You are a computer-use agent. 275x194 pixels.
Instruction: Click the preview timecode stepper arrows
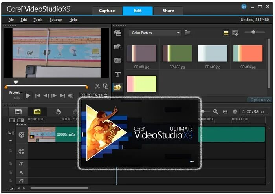[106, 95]
